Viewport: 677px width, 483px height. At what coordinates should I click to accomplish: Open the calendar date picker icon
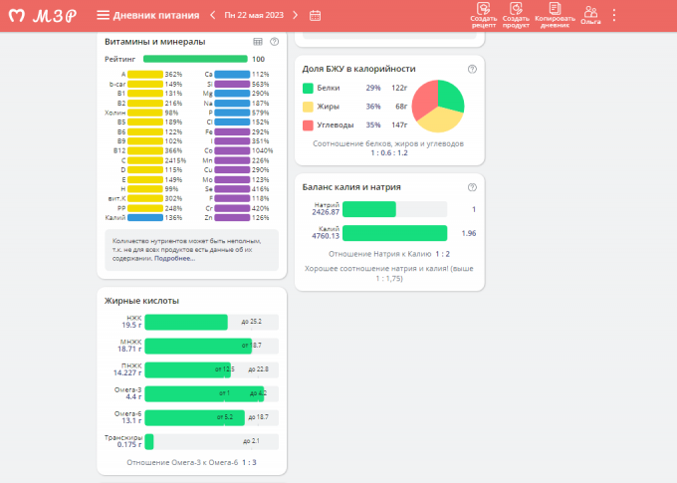(316, 15)
